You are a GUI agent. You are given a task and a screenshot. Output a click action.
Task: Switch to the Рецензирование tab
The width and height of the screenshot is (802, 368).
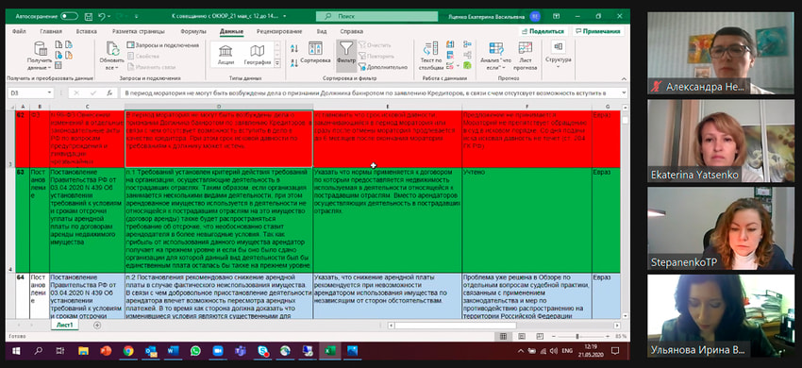tap(279, 31)
